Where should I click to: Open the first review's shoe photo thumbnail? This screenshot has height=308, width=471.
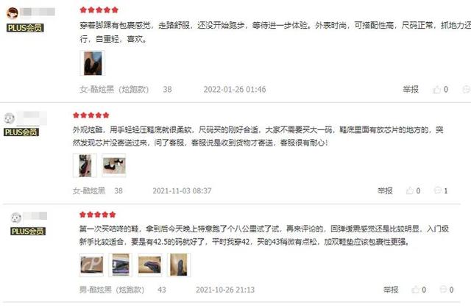pyautogui.click(x=93, y=63)
